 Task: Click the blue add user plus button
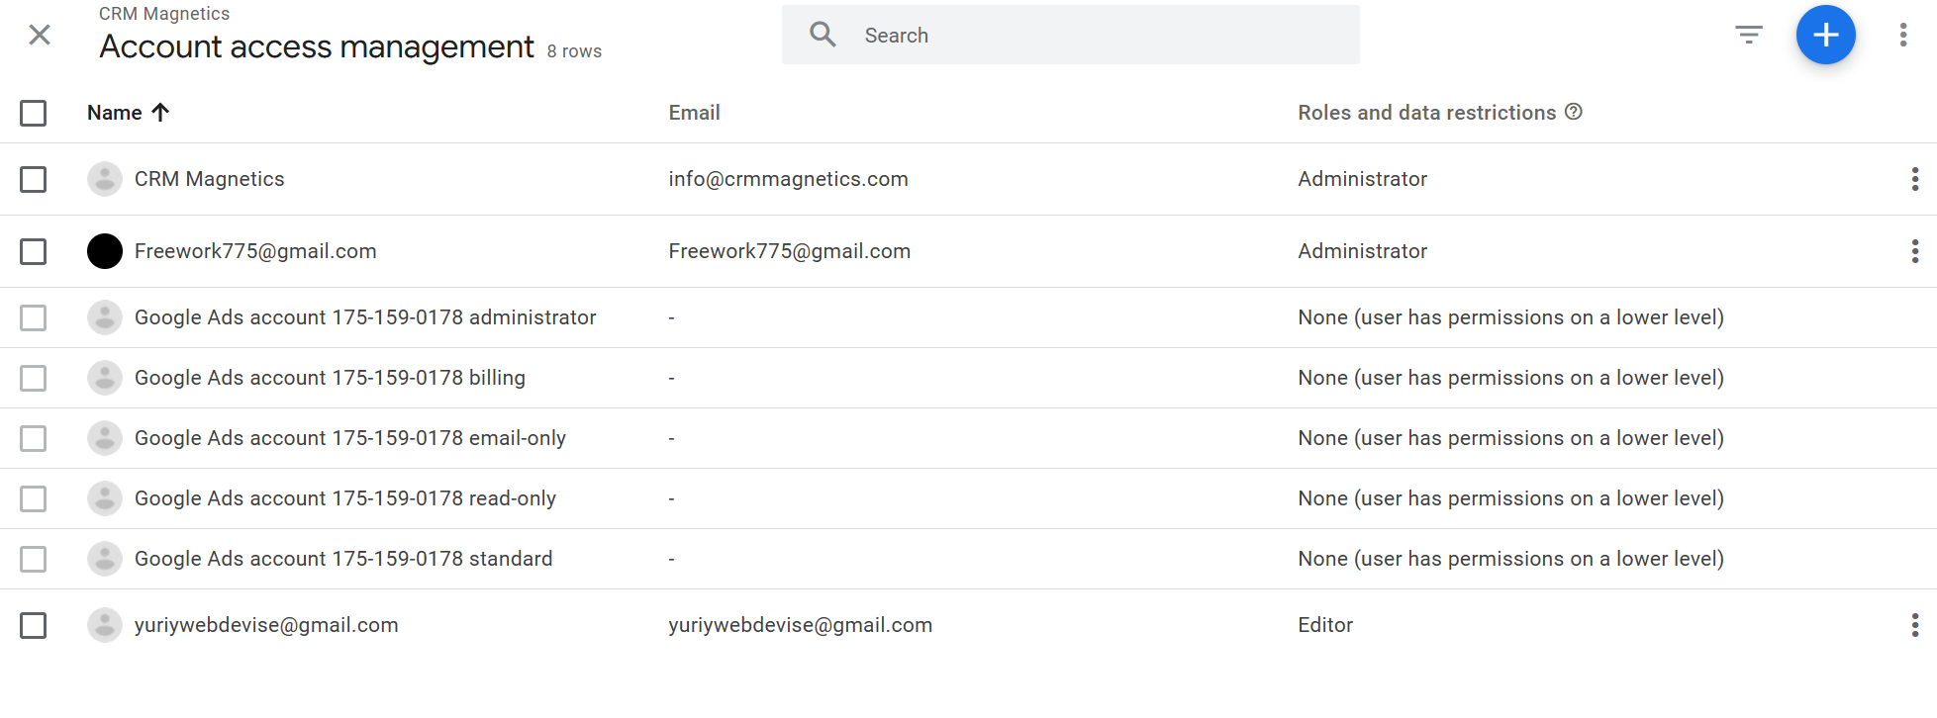1824,36
